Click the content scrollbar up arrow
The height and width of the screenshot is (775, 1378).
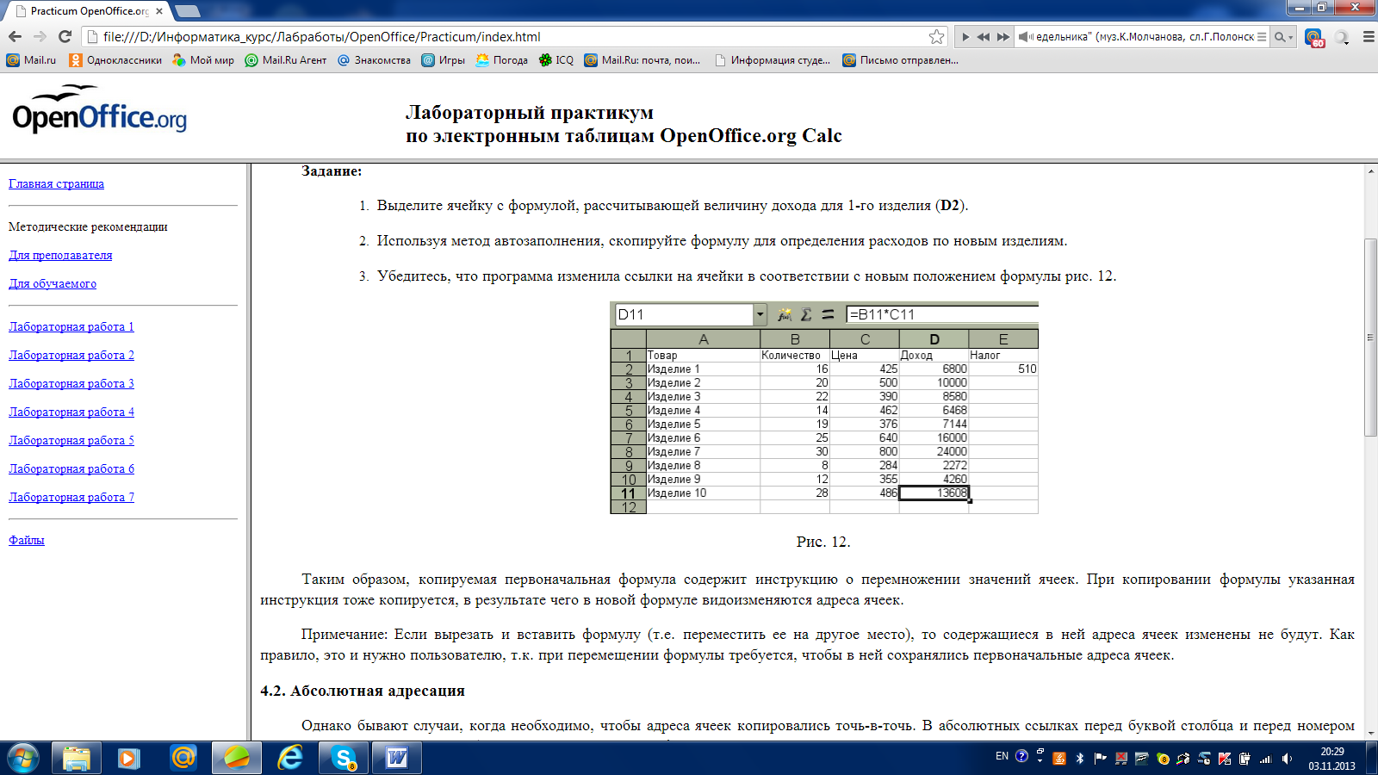[1370, 170]
